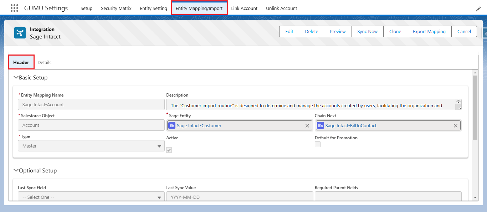
Task: Clear the Sage Intact-BillToContact chain value
Action: point(455,126)
